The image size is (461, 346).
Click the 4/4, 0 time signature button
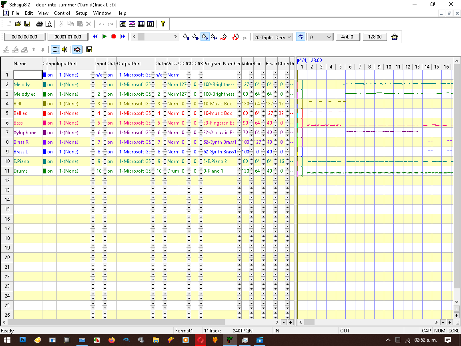tap(347, 37)
